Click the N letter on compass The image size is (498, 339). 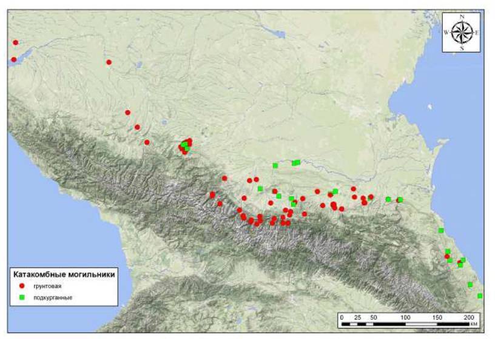[x=462, y=17]
